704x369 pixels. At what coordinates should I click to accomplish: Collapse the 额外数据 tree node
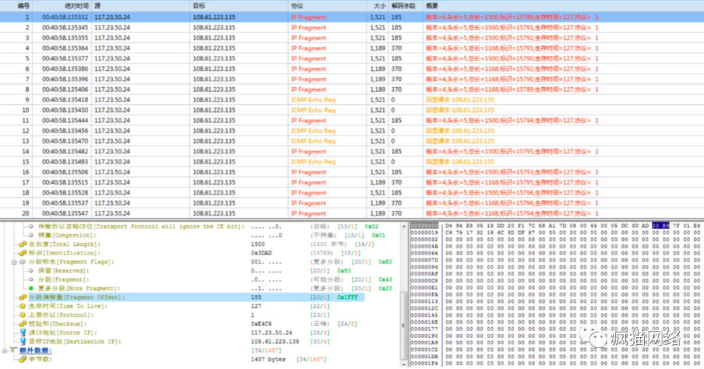tap(5, 351)
